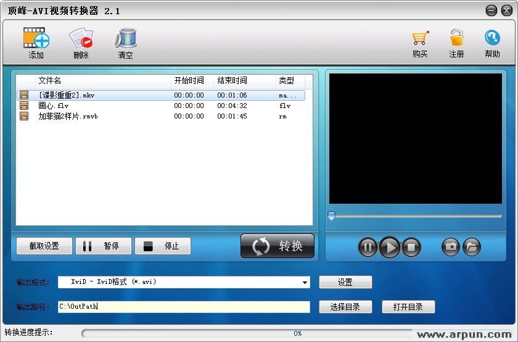
Task: Pause preview using the round pause button
Action: click(368, 248)
